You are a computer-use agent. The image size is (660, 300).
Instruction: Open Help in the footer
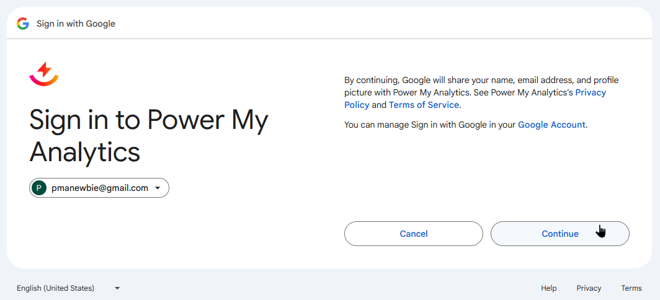tap(548, 288)
